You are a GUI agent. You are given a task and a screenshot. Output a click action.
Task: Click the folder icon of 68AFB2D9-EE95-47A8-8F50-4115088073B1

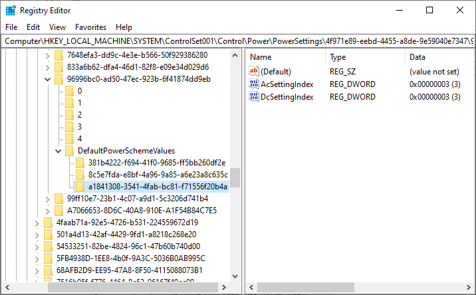pyautogui.click(x=48, y=270)
